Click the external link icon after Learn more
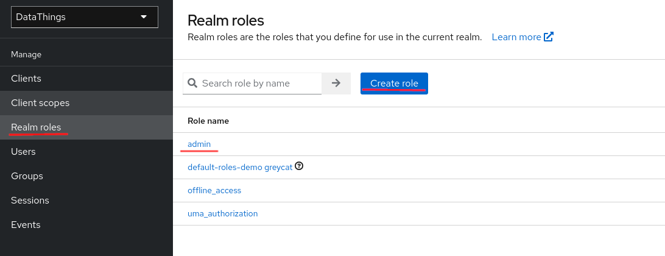Screen dimensions: 665x256 549,37
